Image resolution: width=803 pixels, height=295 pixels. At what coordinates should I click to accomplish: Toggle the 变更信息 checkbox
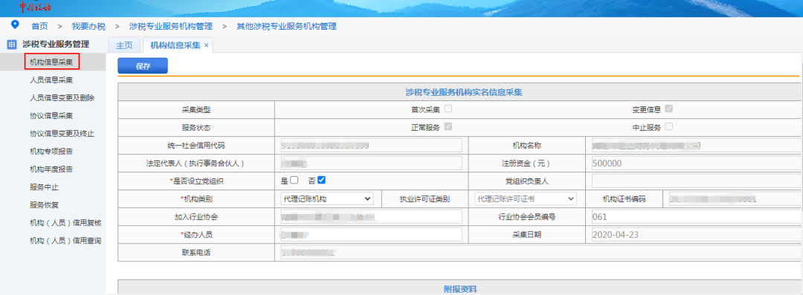pyautogui.click(x=669, y=109)
